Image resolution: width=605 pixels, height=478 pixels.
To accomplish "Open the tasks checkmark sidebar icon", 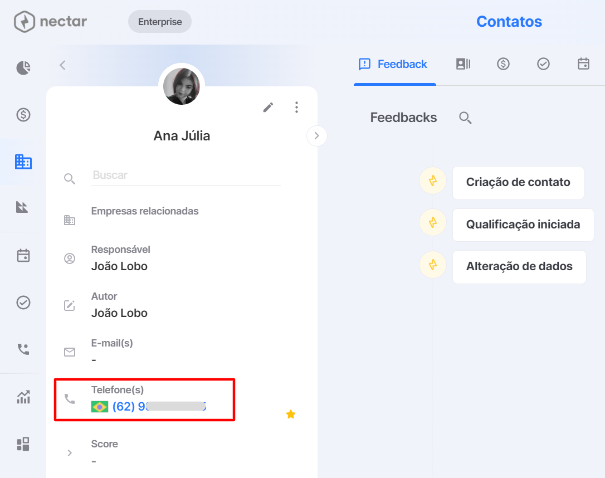I will pyautogui.click(x=23, y=303).
